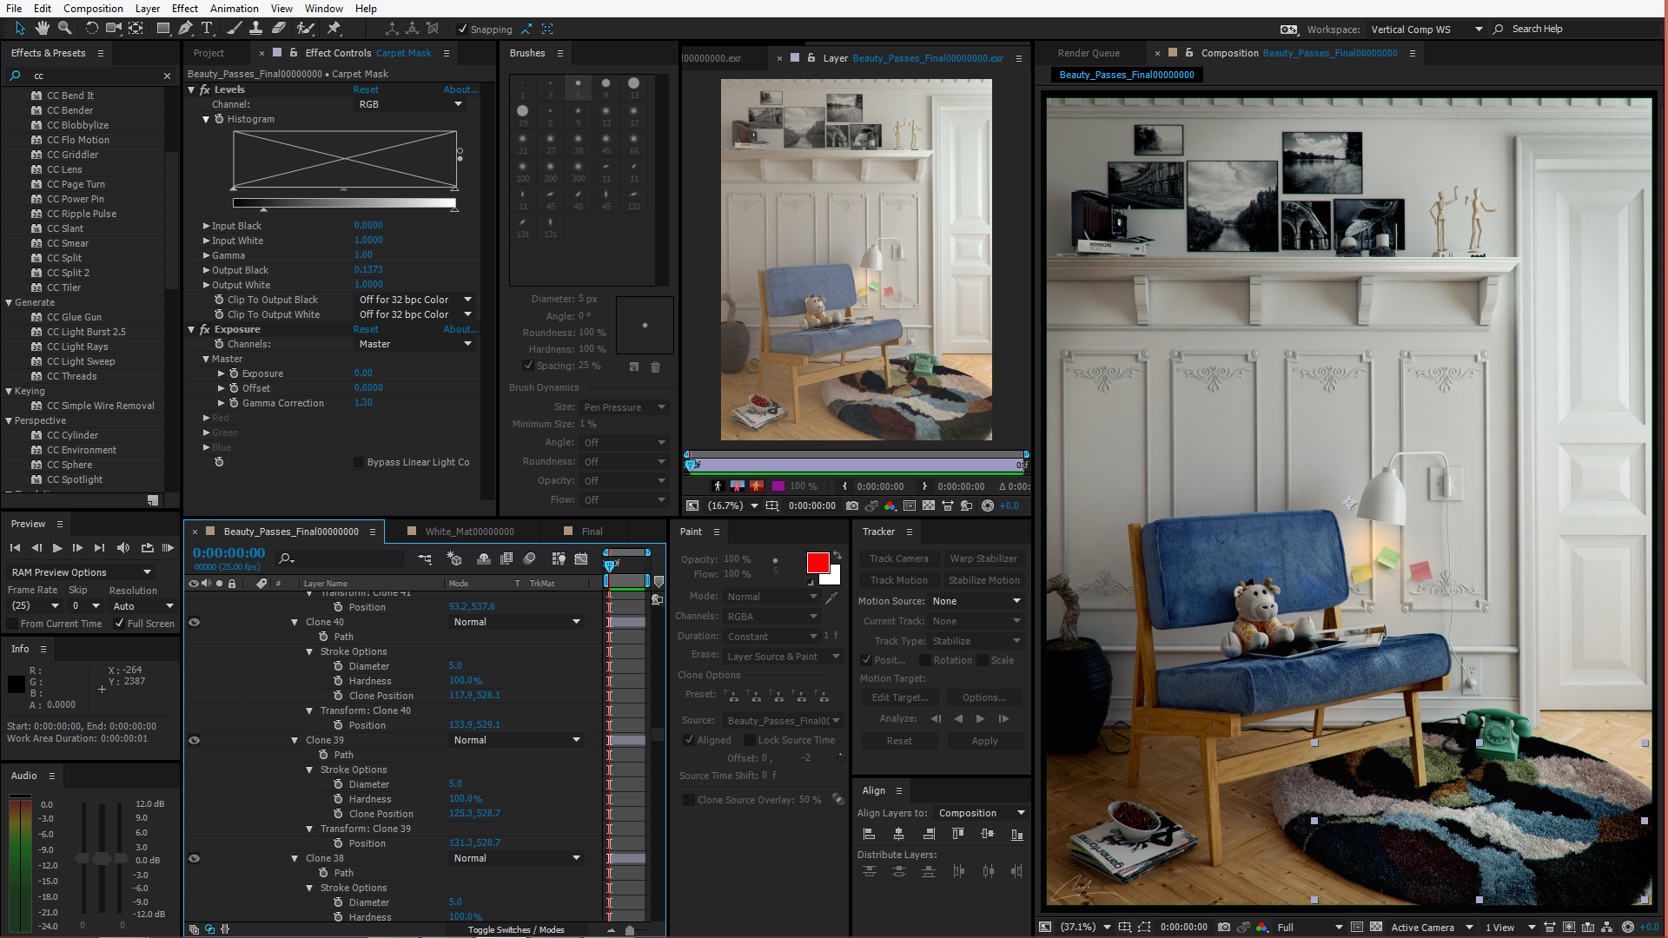
Task: Click the red foreground color swatch
Action: pos(817,563)
